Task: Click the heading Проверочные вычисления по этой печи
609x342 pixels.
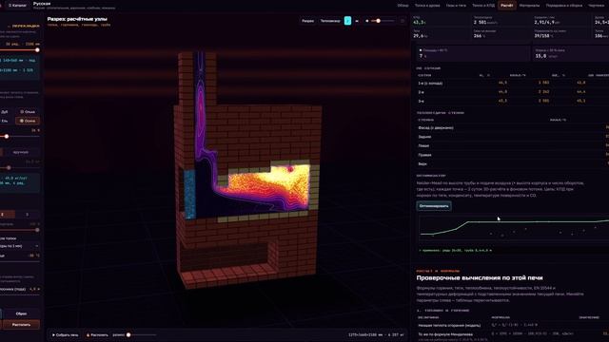Action: point(480,278)
